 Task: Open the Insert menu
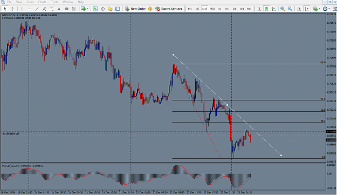[30, 2]
